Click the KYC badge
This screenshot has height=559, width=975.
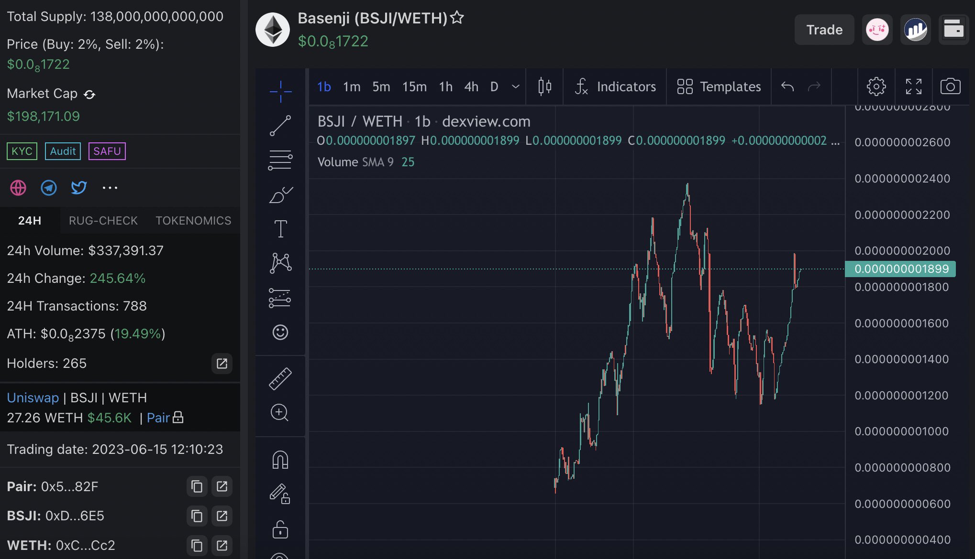22,151
